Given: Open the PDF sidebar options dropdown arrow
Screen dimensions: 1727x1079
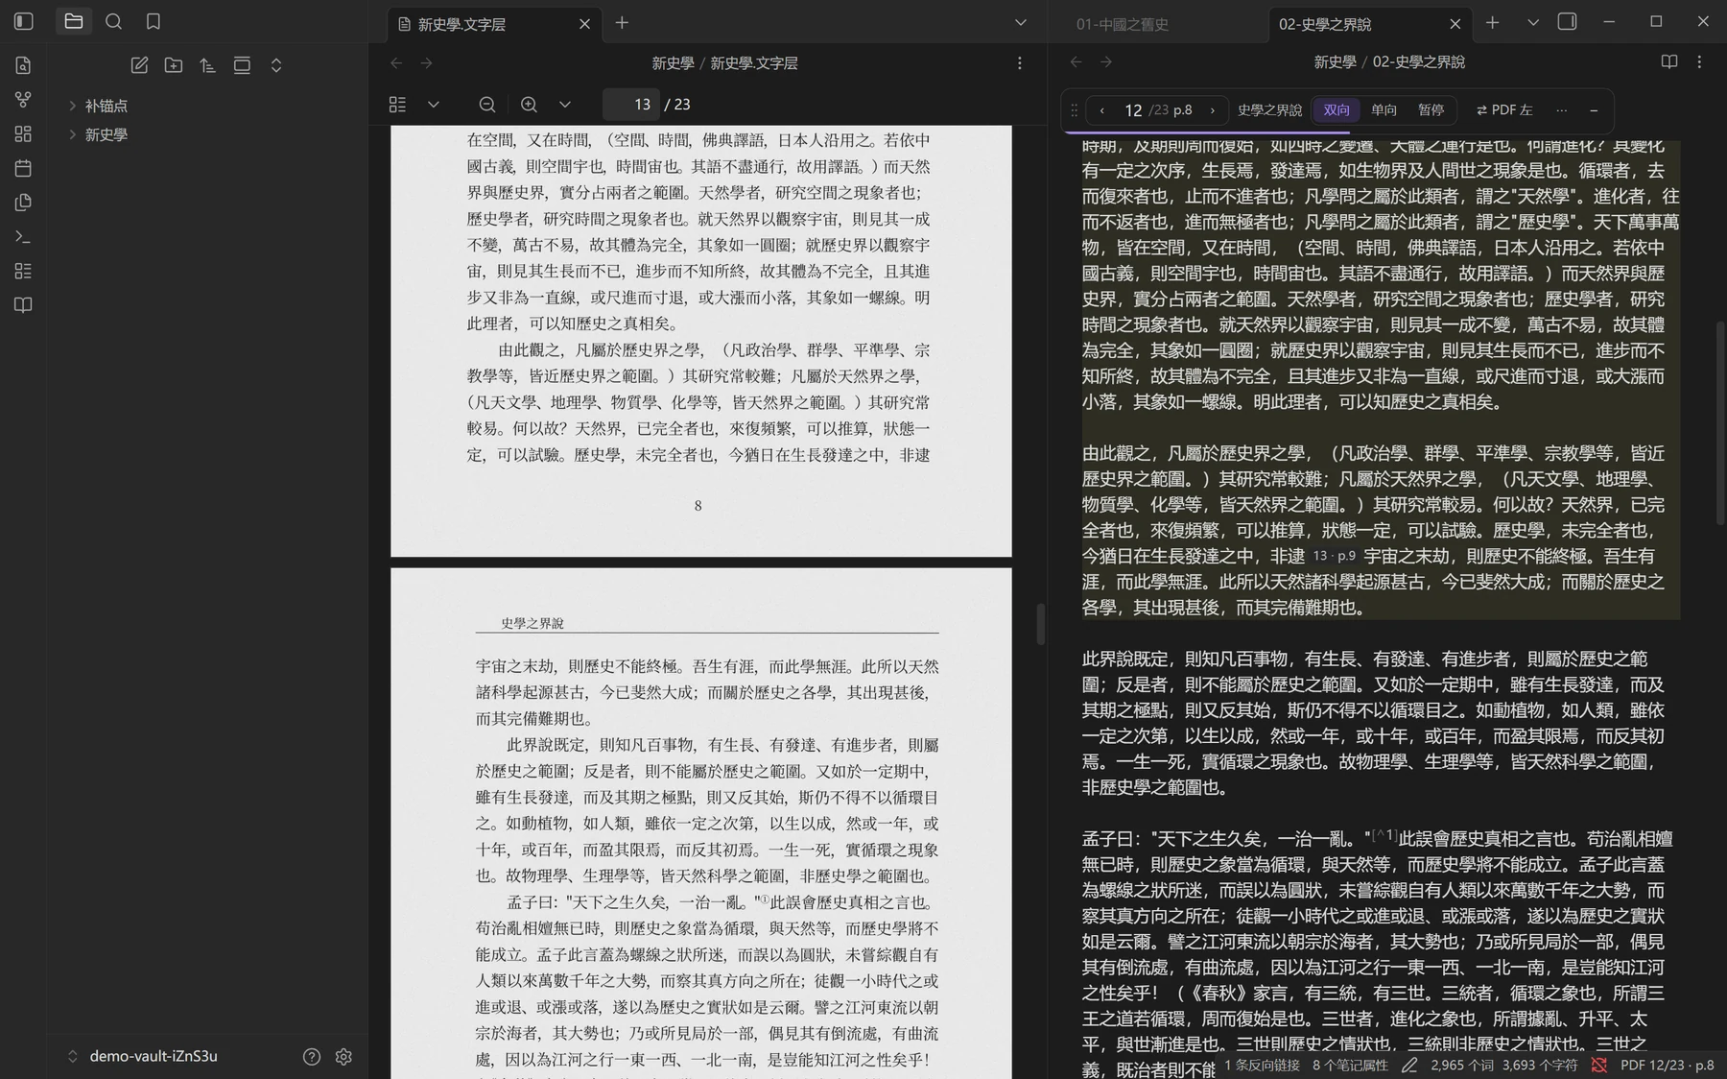Looking at the screenshot, I should point(433,104).
